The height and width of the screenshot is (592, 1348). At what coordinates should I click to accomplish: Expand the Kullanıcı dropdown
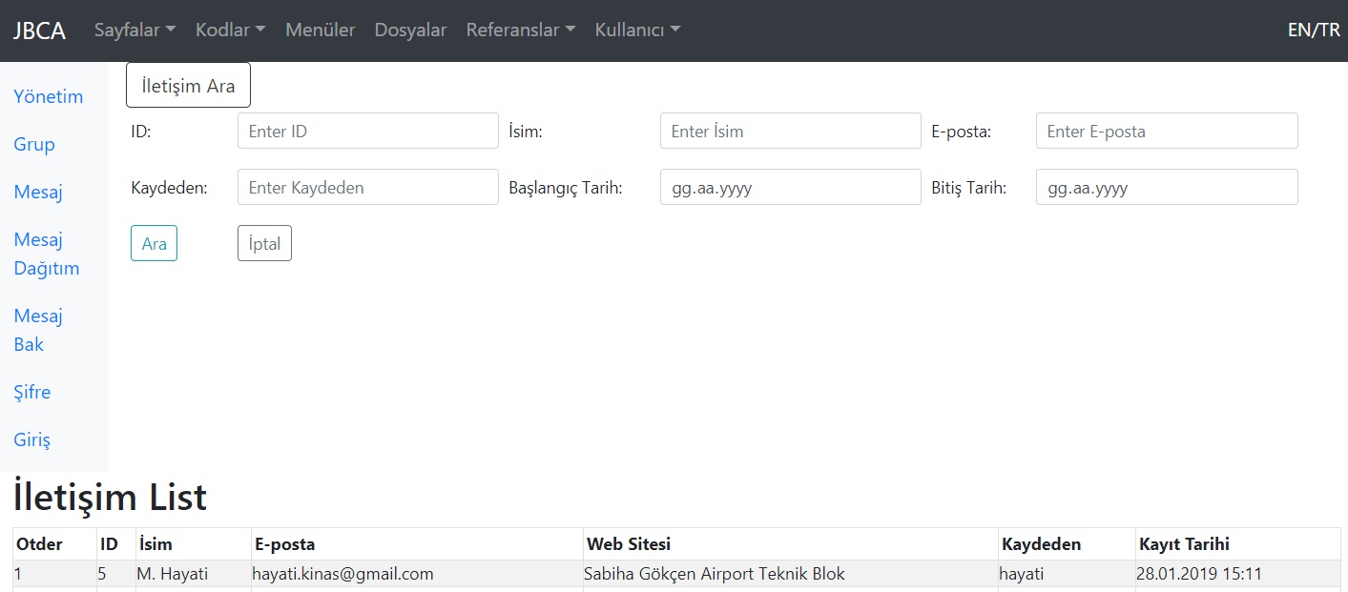tap(637, 30)
